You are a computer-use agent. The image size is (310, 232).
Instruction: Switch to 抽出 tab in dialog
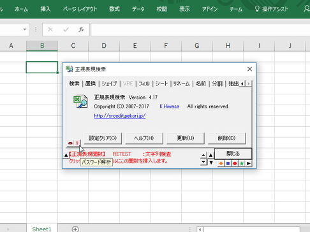(233, 83)
